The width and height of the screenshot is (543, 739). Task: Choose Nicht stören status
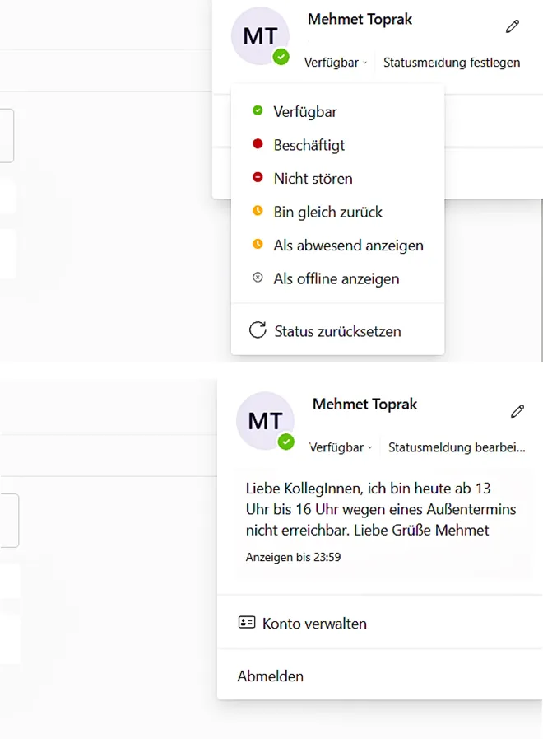click(313, 178)
